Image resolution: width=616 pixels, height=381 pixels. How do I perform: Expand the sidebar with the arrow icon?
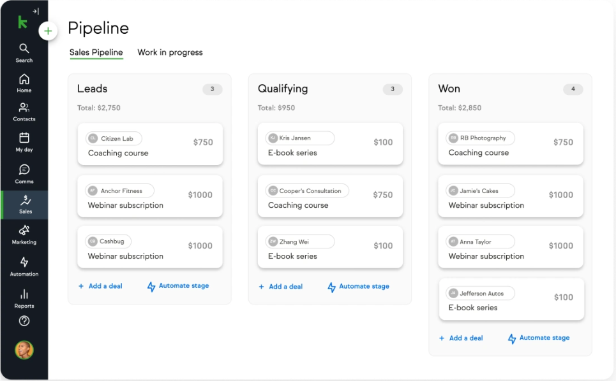click(36, 11)
